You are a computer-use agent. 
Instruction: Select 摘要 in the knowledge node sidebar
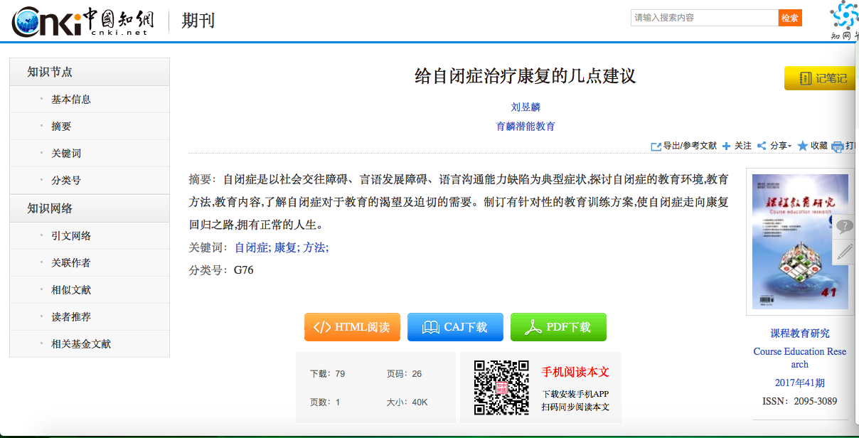[61, 127]
